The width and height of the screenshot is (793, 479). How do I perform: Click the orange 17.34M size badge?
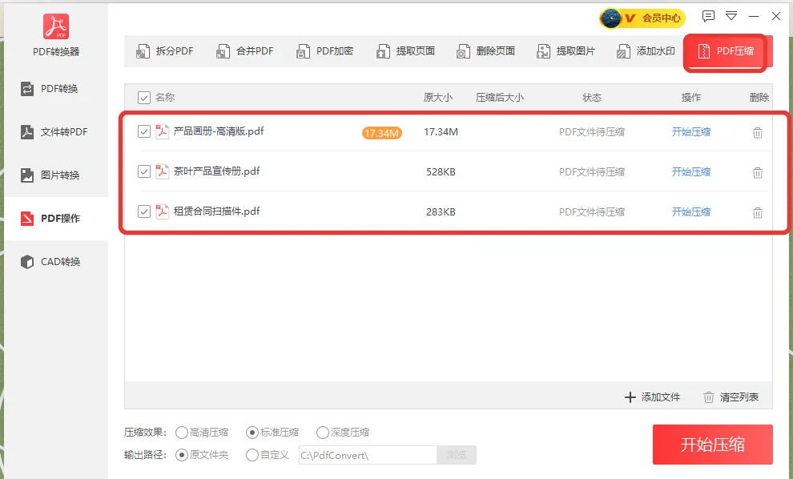point(382,133)
